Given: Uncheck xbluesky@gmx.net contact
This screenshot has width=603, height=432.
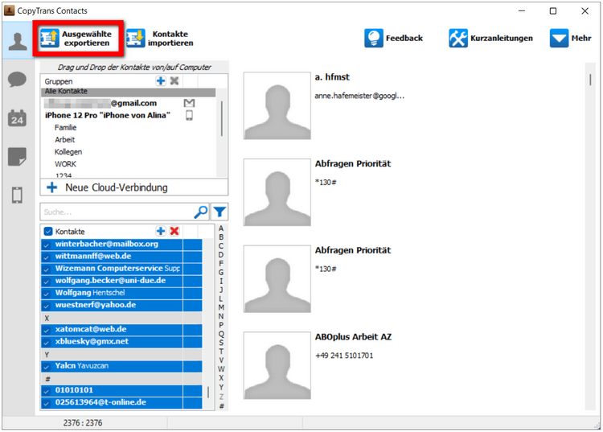Looking at the screenshot, I should tap(47, 343).
